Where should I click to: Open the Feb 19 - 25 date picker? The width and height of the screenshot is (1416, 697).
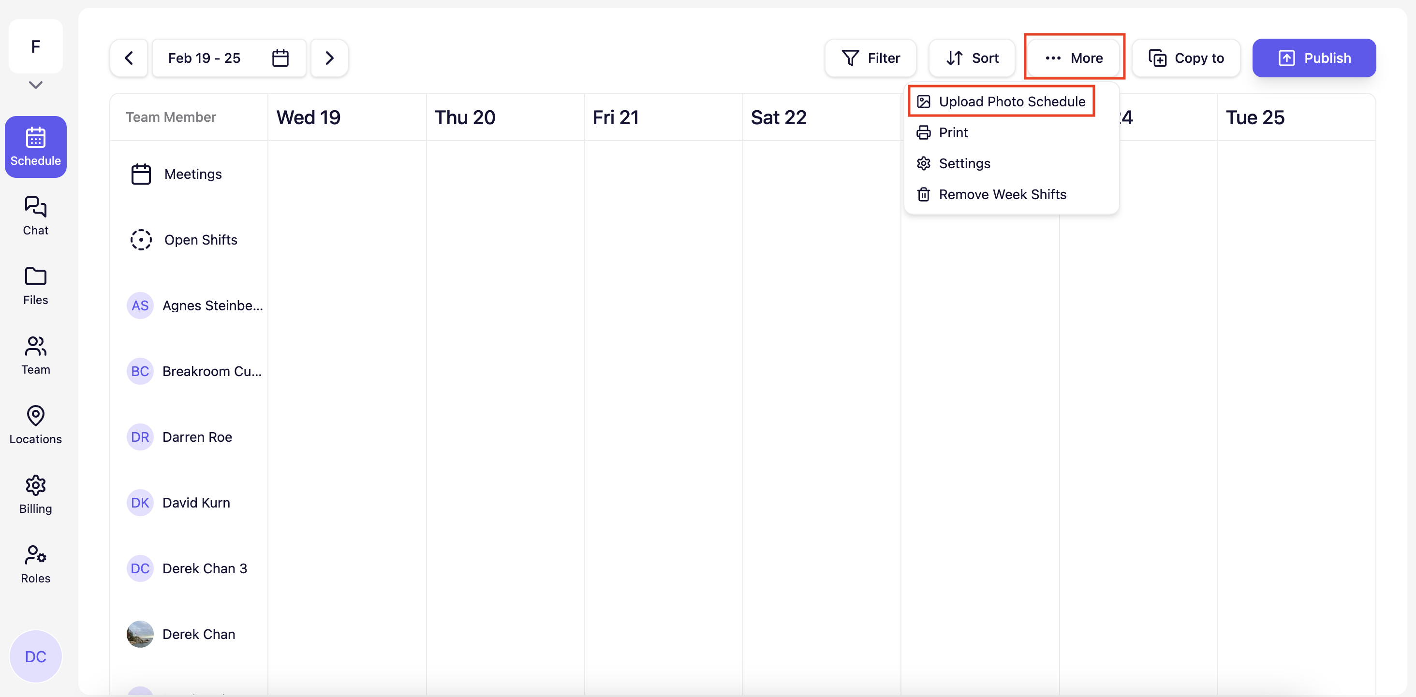[x=229, y=58]
